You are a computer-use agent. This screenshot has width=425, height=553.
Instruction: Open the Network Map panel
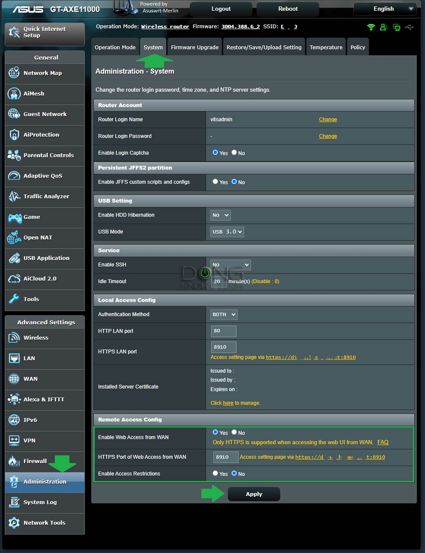pyautogui.click(x=42, y=73)
